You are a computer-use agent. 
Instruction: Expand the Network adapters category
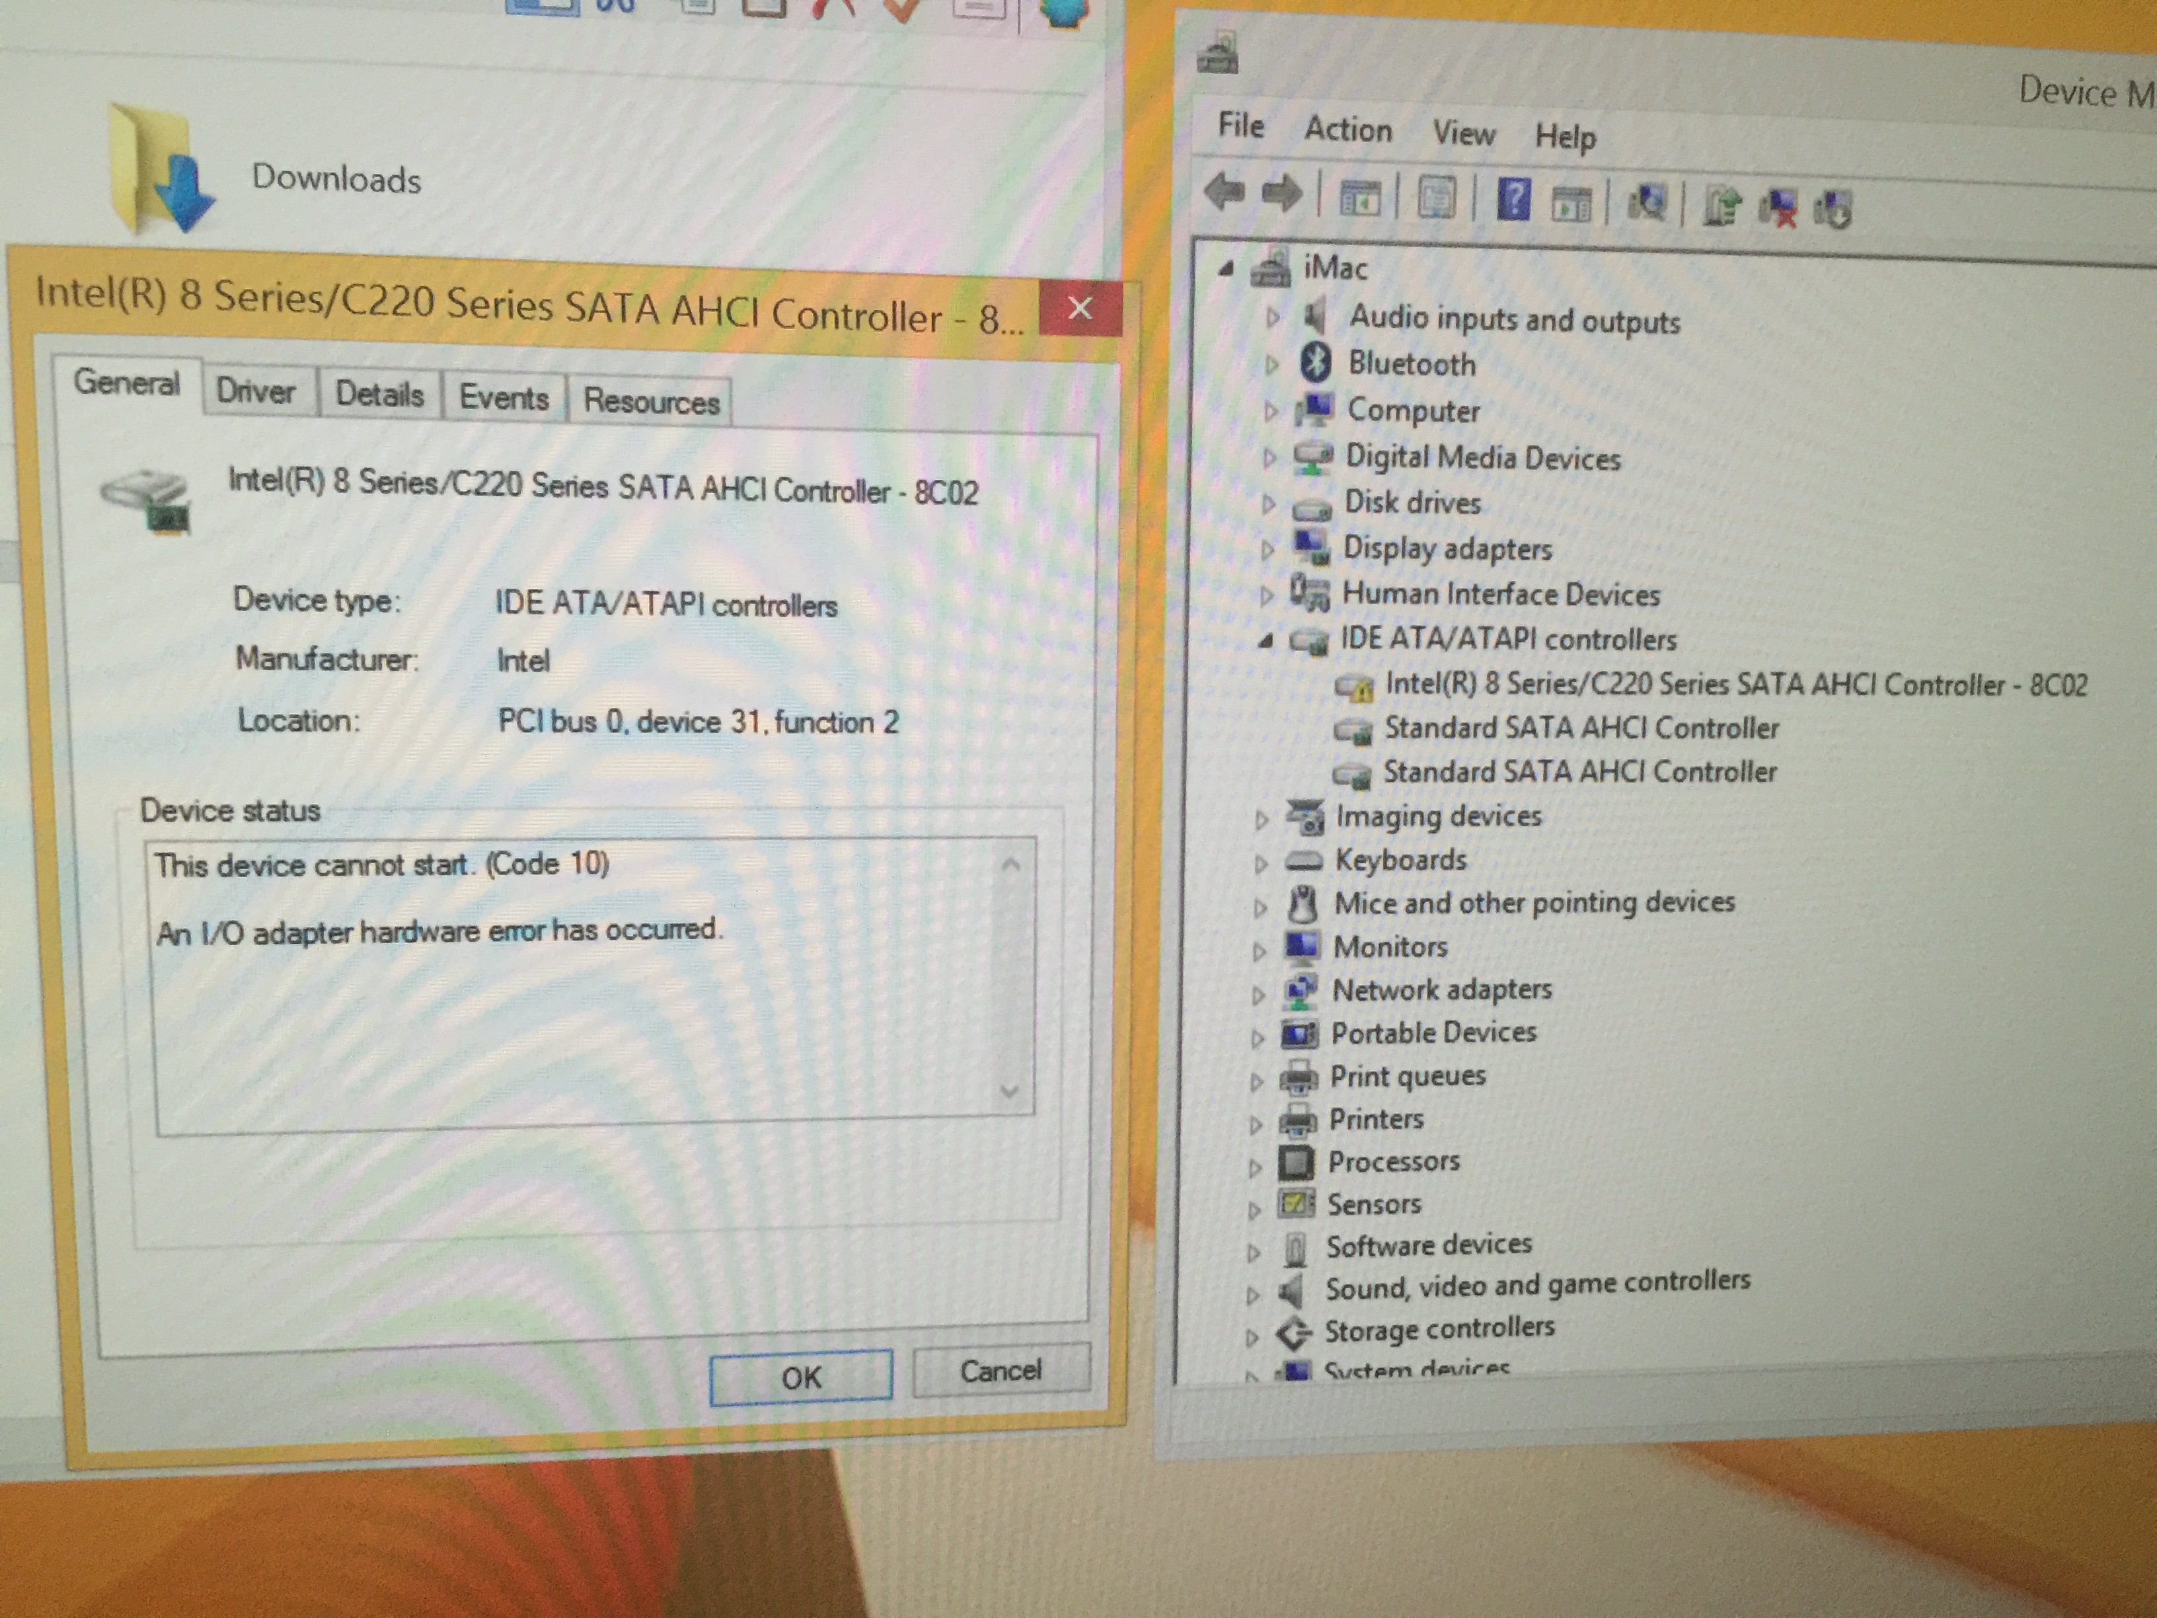1258,994
